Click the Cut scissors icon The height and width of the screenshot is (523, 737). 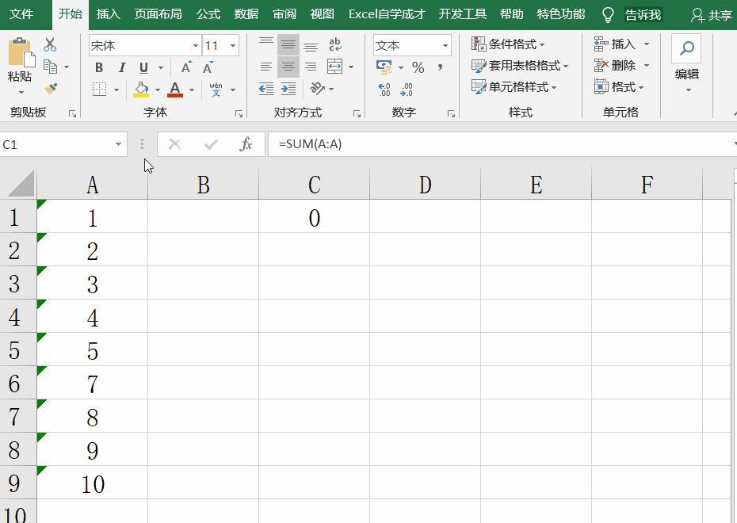coord(49,44)
